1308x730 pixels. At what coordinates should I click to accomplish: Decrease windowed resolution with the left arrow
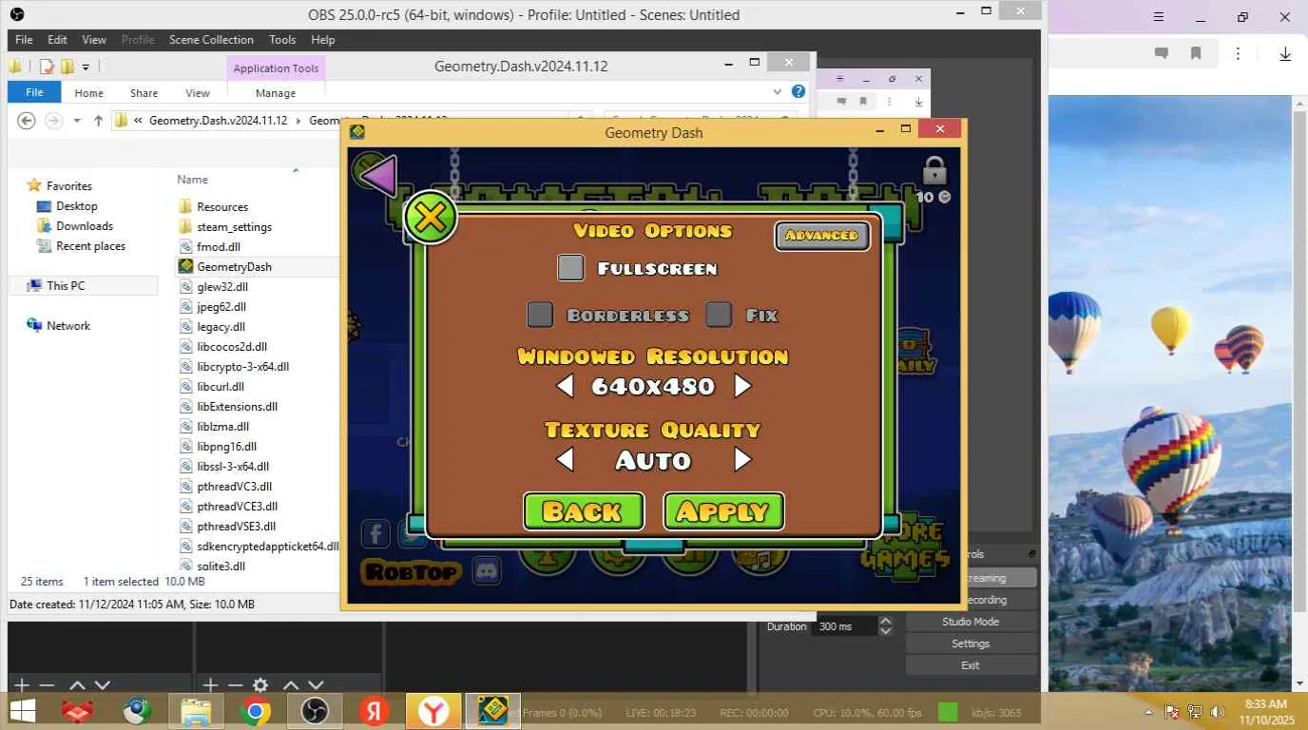coord(566,386)
